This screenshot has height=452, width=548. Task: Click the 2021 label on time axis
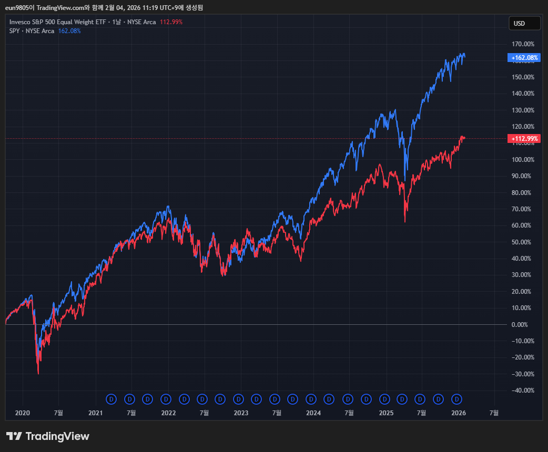click(95, 413)
